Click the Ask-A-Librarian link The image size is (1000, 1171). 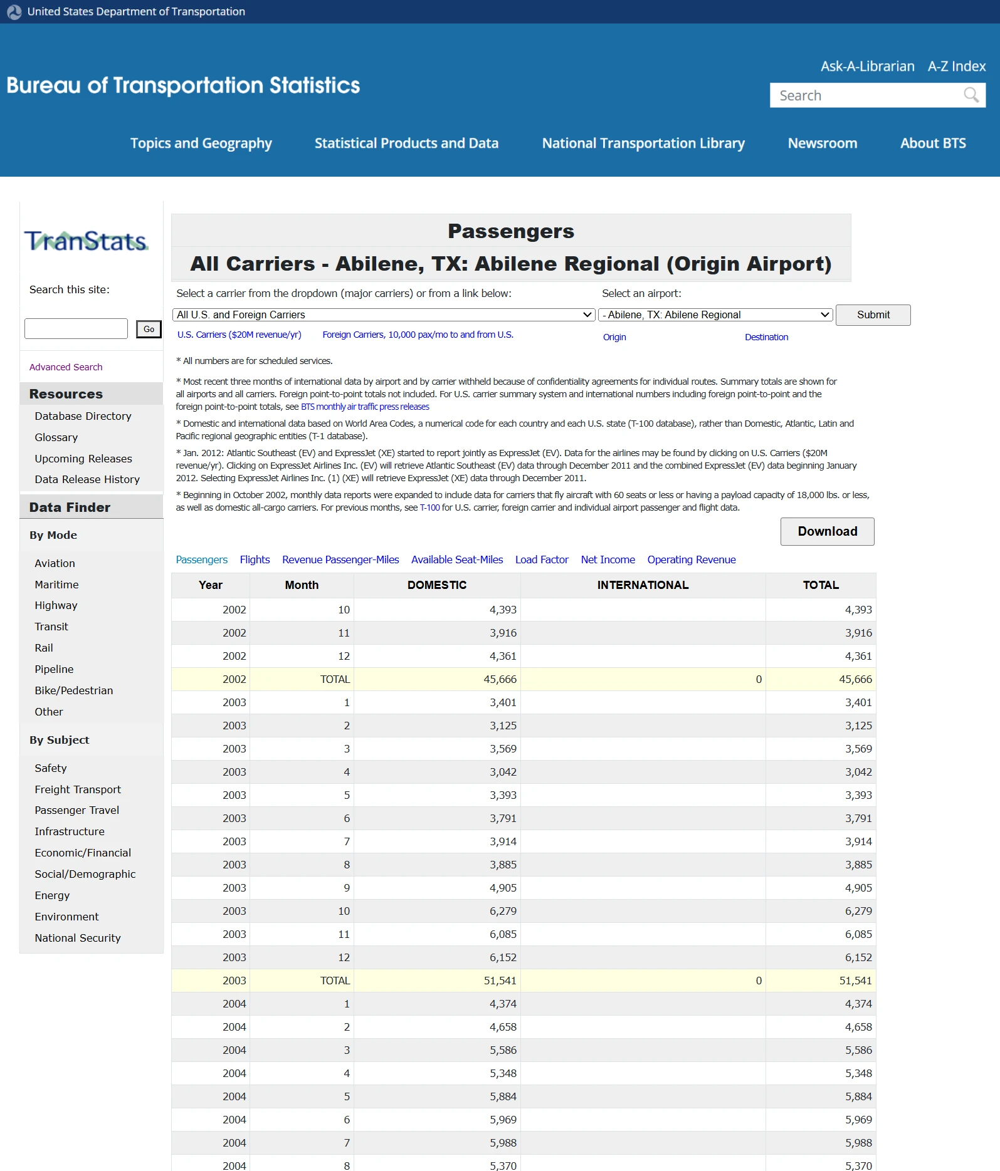tap(867, 66)
